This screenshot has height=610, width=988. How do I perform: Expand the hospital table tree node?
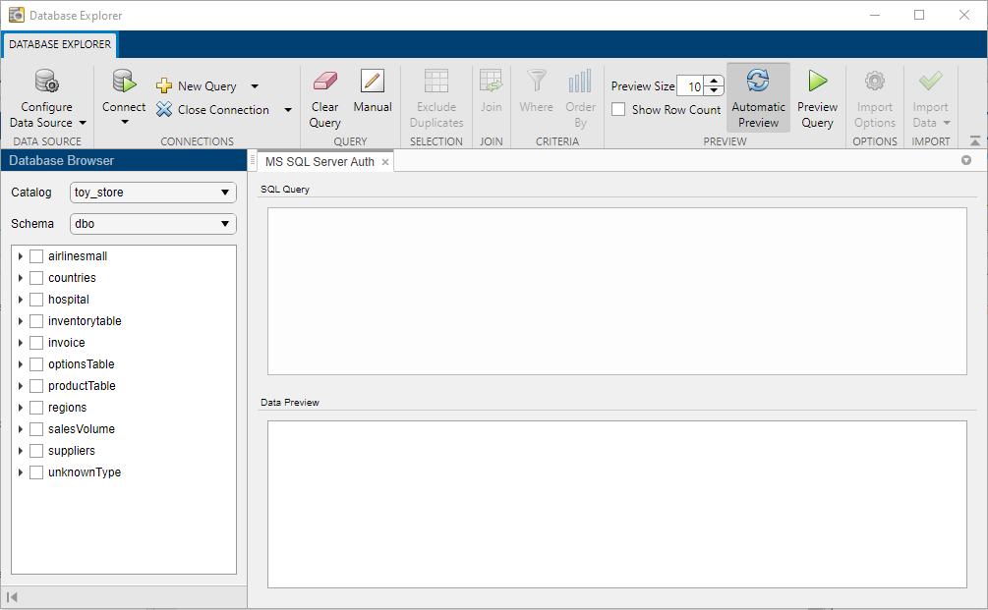(21, 299)
